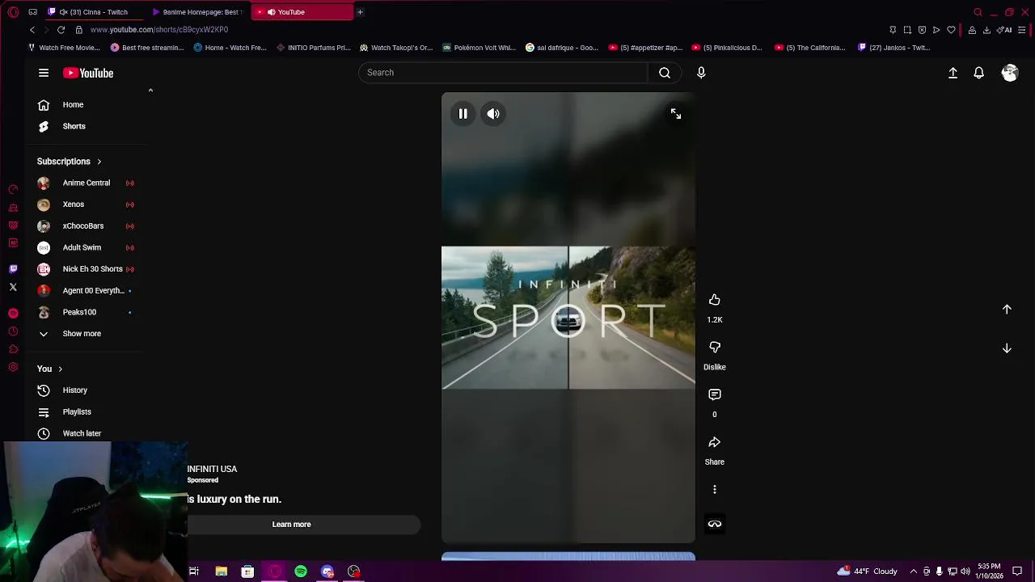Select the YouTube browser tab
The width and height of the screenshot is (1035, 582).
[x=301, y=12]
